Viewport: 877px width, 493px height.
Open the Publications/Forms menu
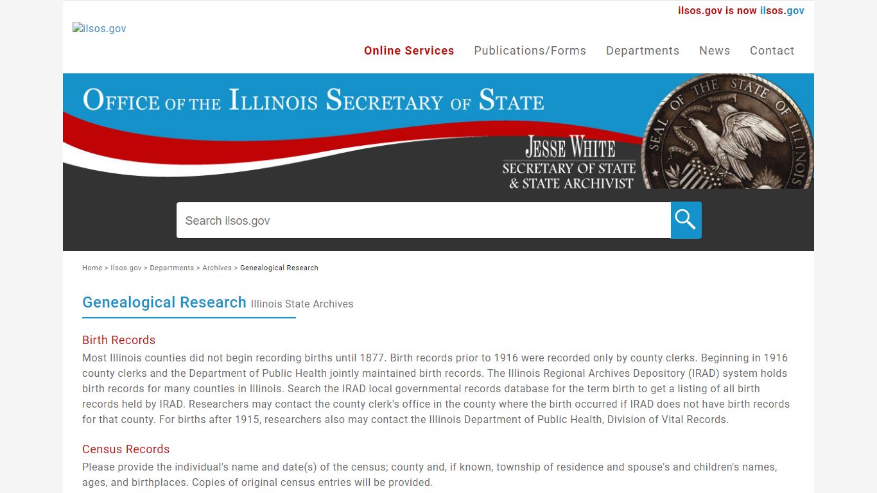click(x=530, y=51)
